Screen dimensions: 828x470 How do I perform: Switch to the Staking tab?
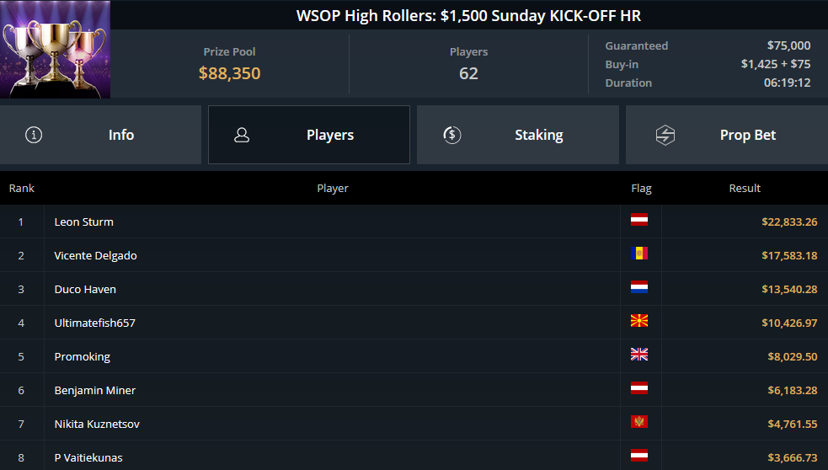[518, 135]
